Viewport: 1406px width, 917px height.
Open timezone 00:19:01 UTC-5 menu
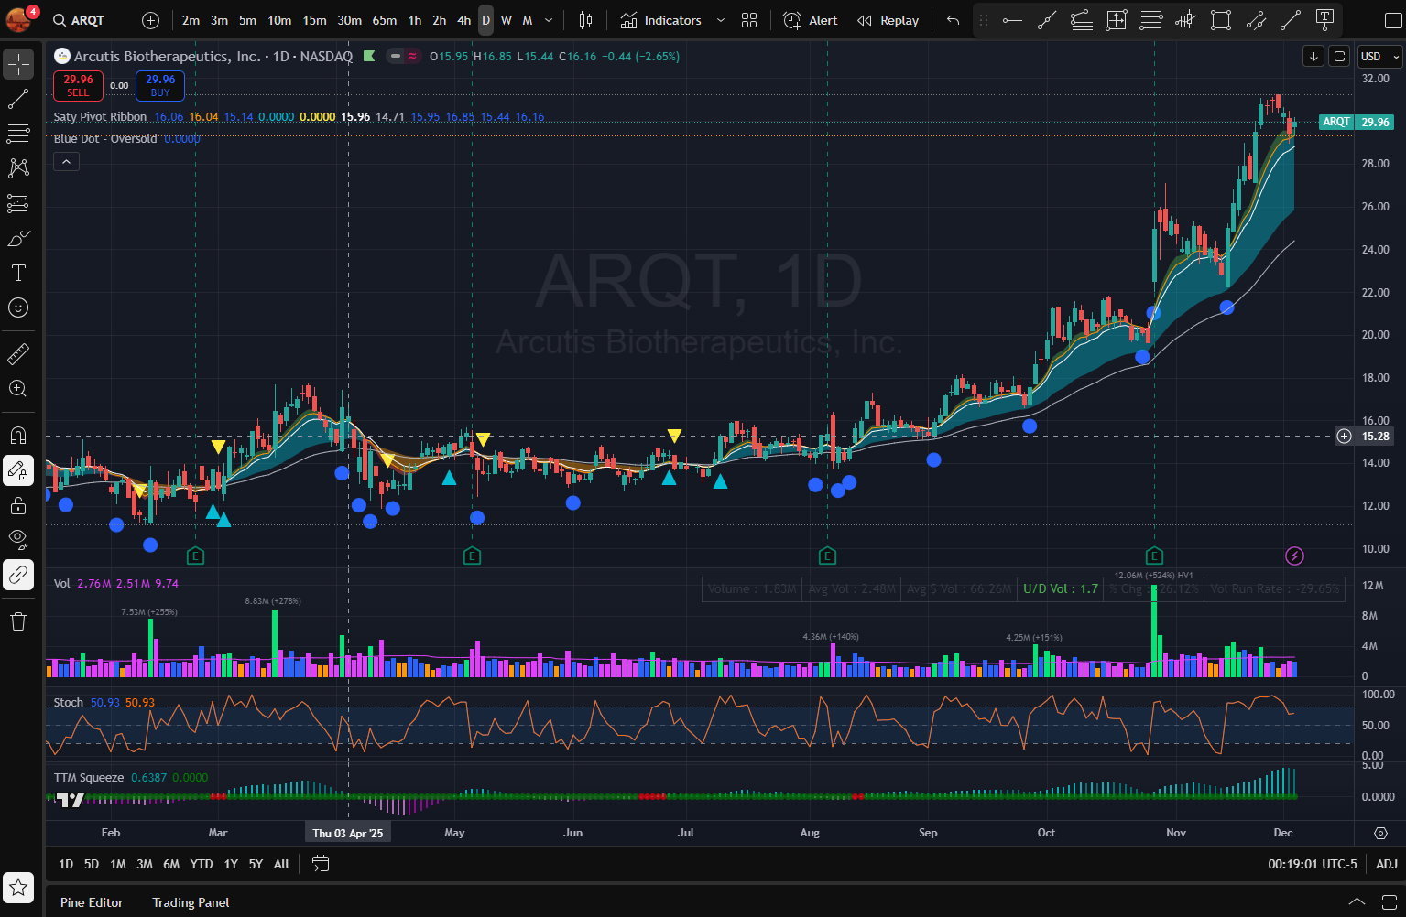tap(1313, 864)
